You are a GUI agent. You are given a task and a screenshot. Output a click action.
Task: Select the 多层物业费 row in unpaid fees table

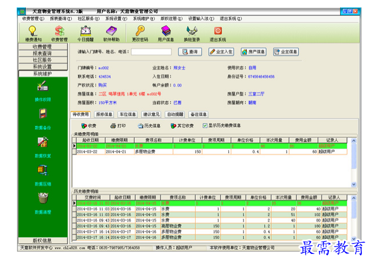click(x=209, y=152)
